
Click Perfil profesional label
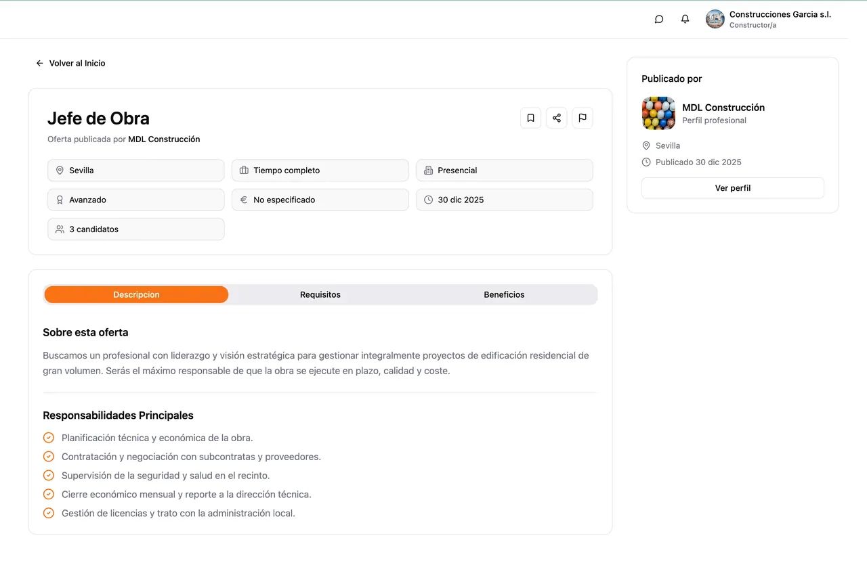click(714, 120)
